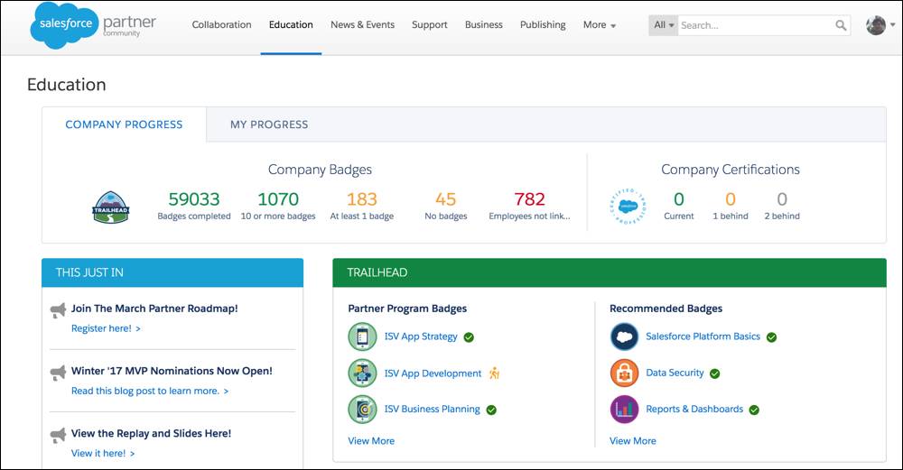Open the user profile avatar
This screenshot has height=470, width=903.
pyautogui.click(x=875, y=25)
